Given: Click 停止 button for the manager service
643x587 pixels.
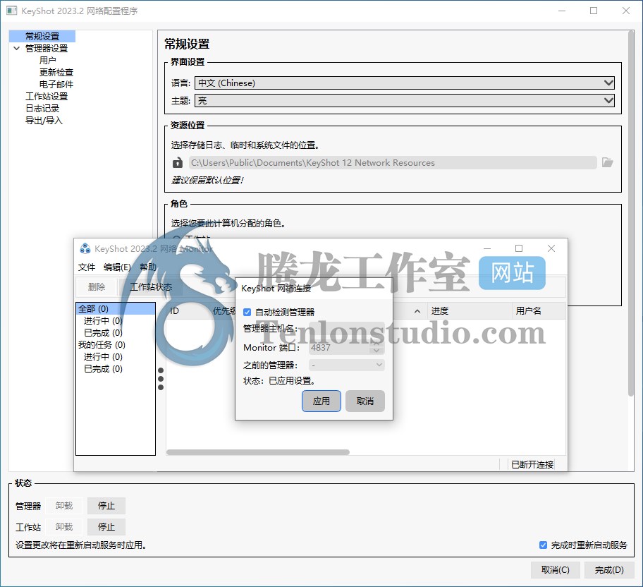Looking at the screenshot, I should point(106,506).
